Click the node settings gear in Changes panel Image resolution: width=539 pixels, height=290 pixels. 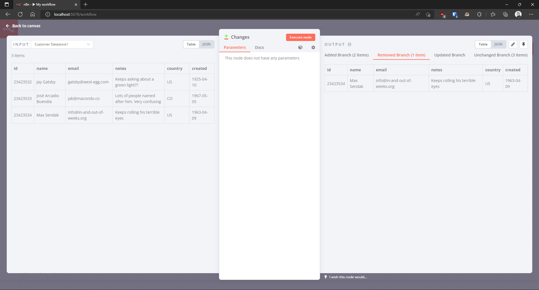click(313, 47)
